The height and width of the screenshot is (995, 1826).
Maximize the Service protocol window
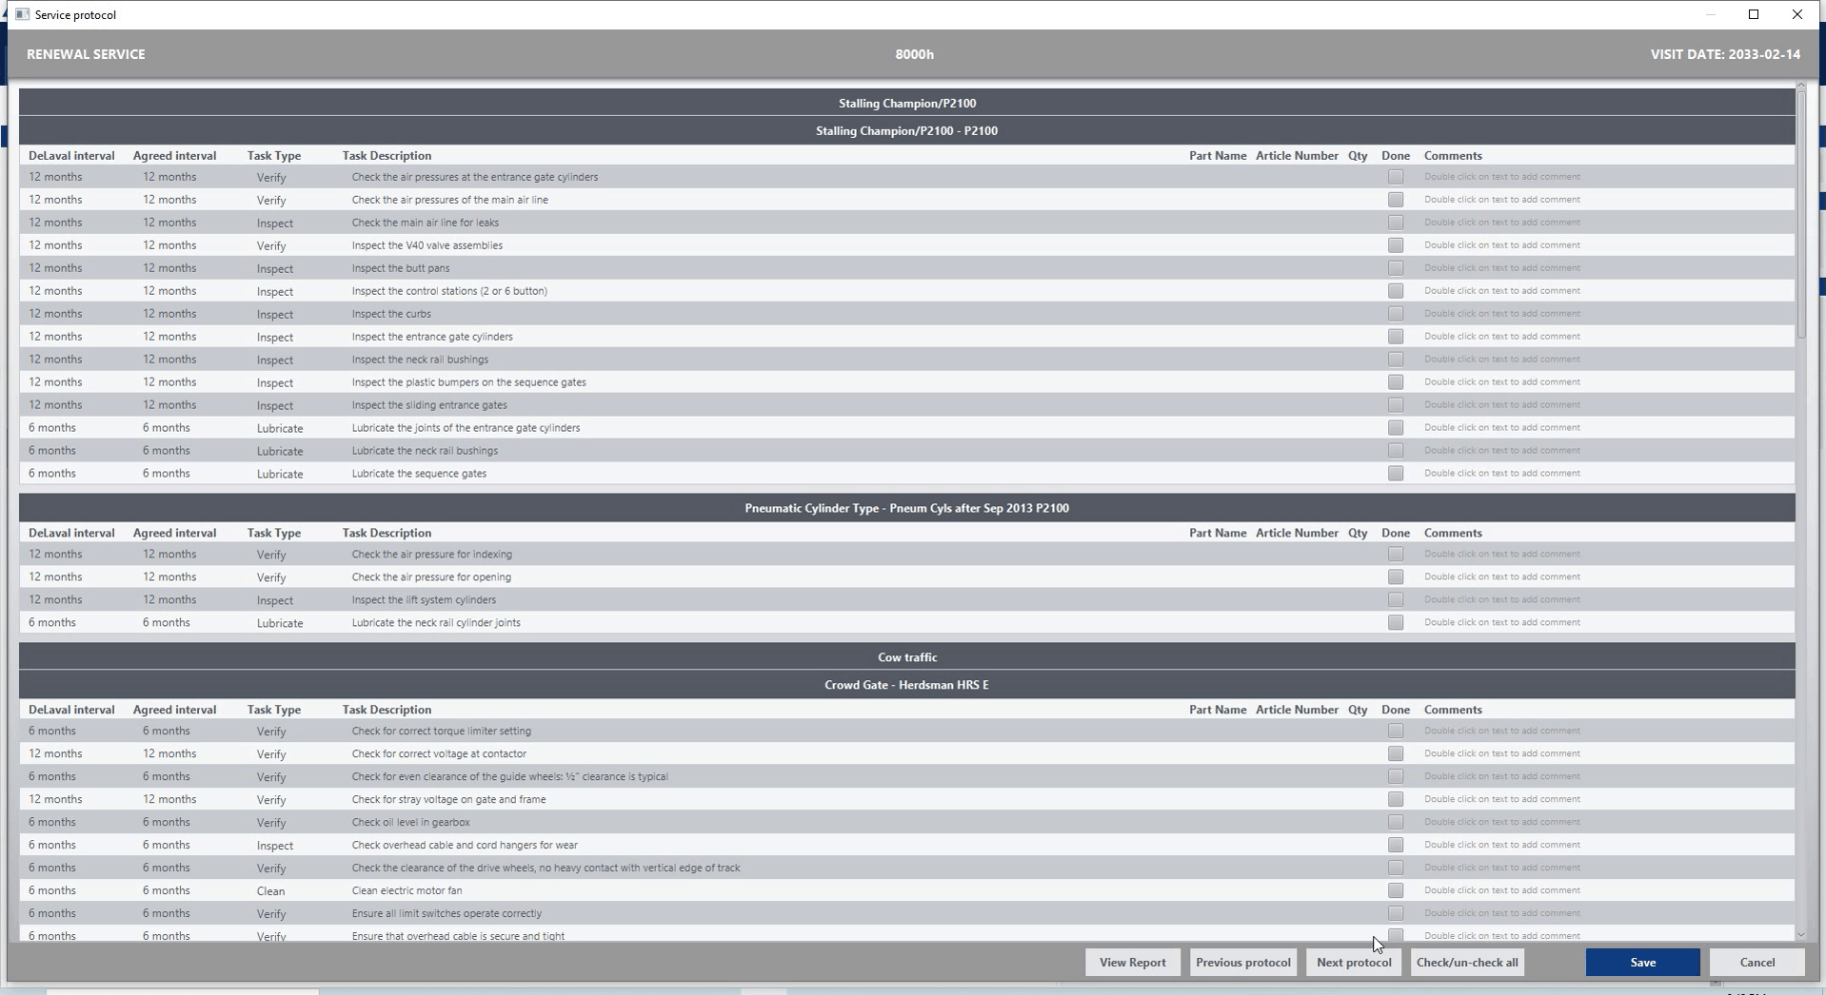[x=1754, y=14]
